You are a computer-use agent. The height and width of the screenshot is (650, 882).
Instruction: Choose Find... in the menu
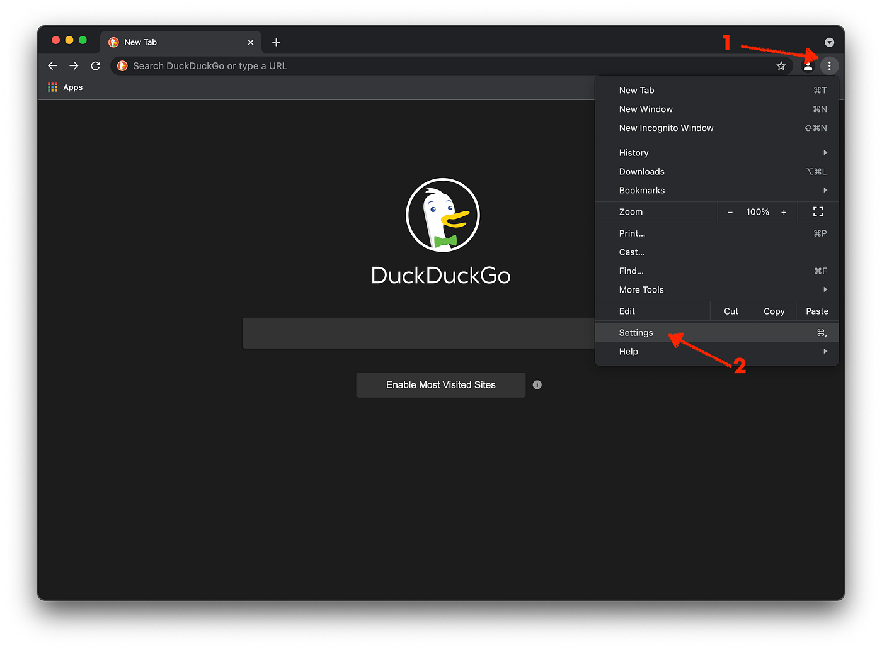(x=717, y=271)
